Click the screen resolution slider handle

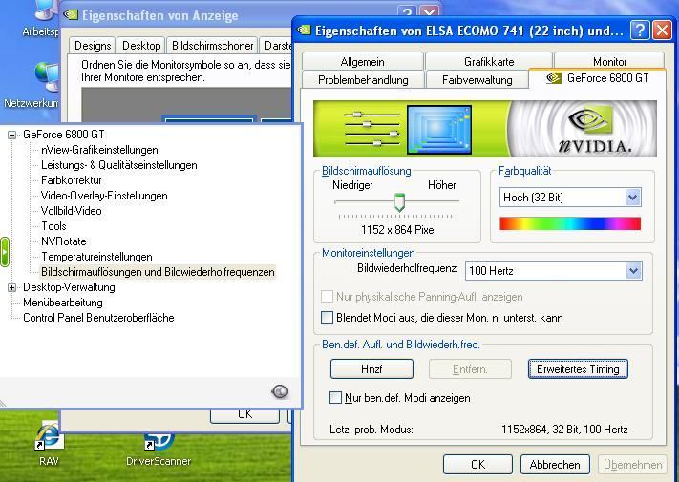click(399, 202)
